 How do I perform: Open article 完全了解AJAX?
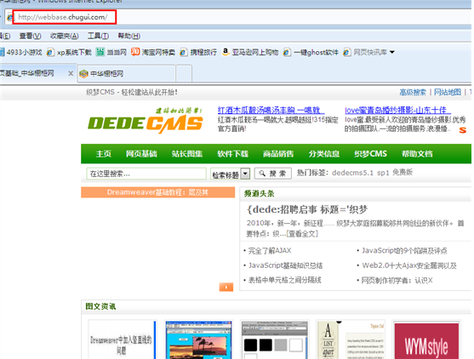pyautogui.click(x=270, y=251)
